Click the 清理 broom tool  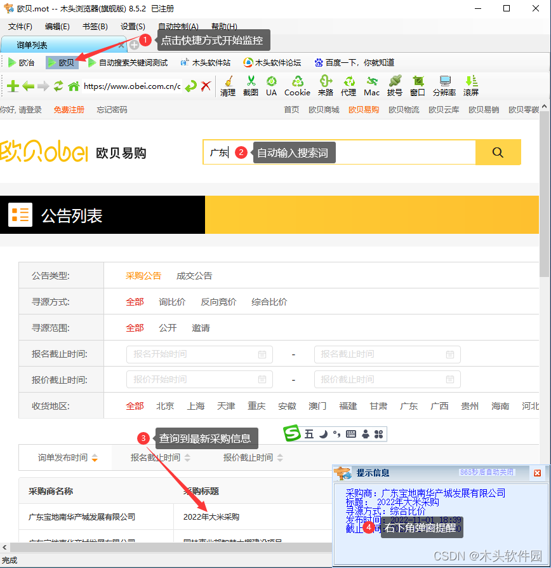(x=228, y=86)
